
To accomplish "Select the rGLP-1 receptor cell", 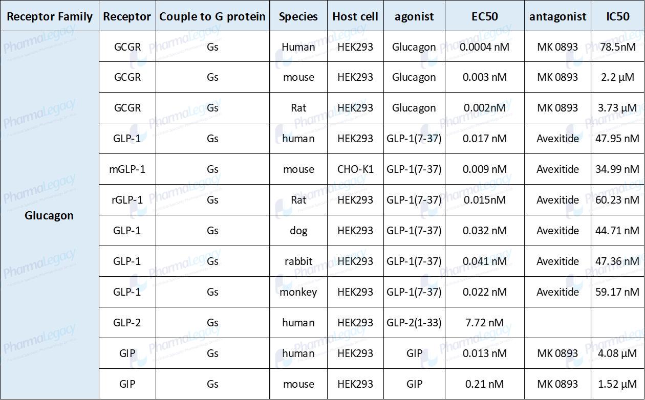I will pos(127,200).
